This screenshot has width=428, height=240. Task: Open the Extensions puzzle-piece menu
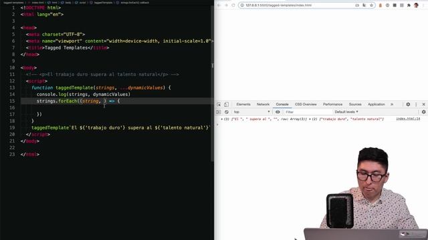coord(409,5)
